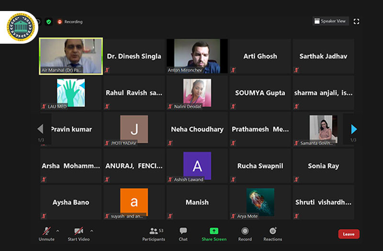383x251 pixels.
Task: Click the Neha Choudhary tile
Action: [x=197, y=129]
